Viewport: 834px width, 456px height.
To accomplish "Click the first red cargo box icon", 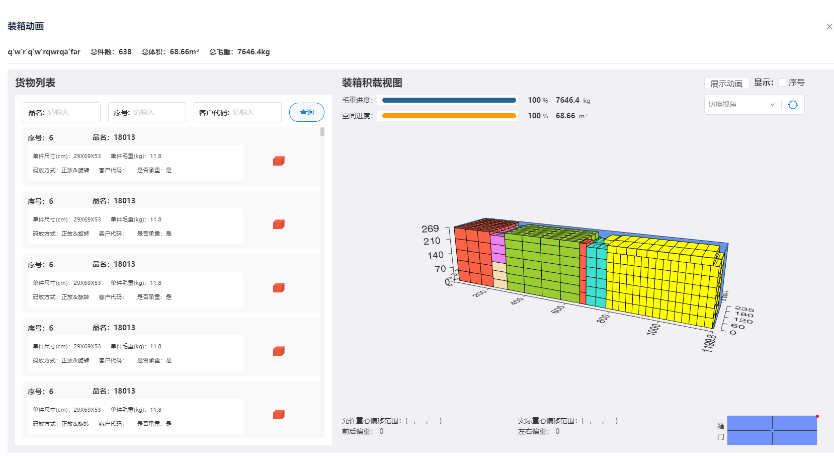I will [279, 161].
